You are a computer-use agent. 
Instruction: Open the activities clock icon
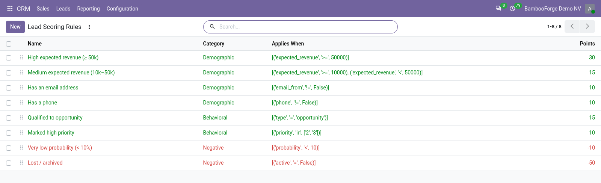(x=512, y=8)
